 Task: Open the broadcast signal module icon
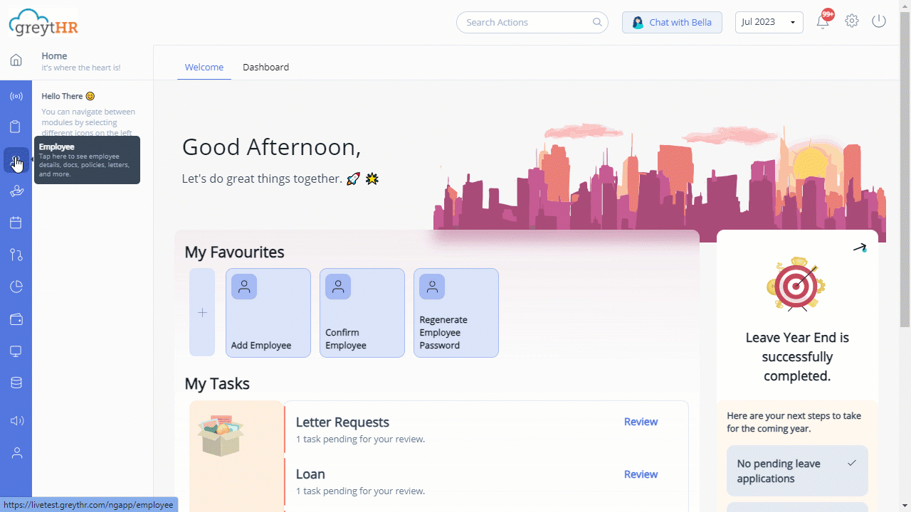[16, 95]
